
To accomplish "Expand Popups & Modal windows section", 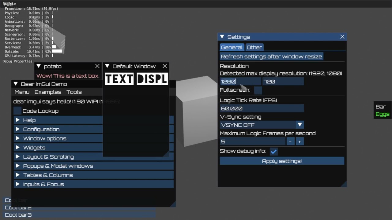I will click(x=94, y=166).
